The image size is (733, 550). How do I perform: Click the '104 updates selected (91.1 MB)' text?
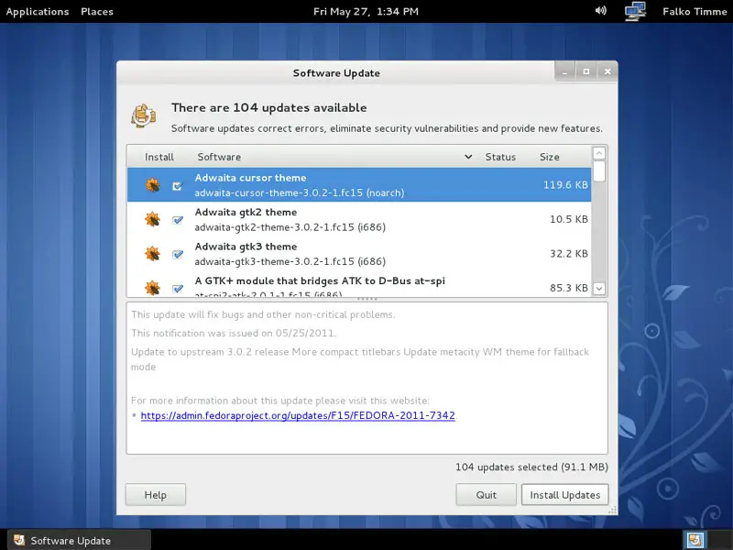coord(531,467)
